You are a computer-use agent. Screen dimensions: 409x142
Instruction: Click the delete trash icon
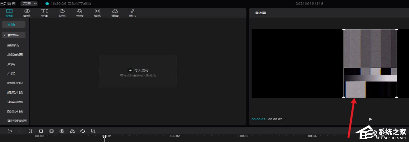pyautogui.click(x=41, y=131)
